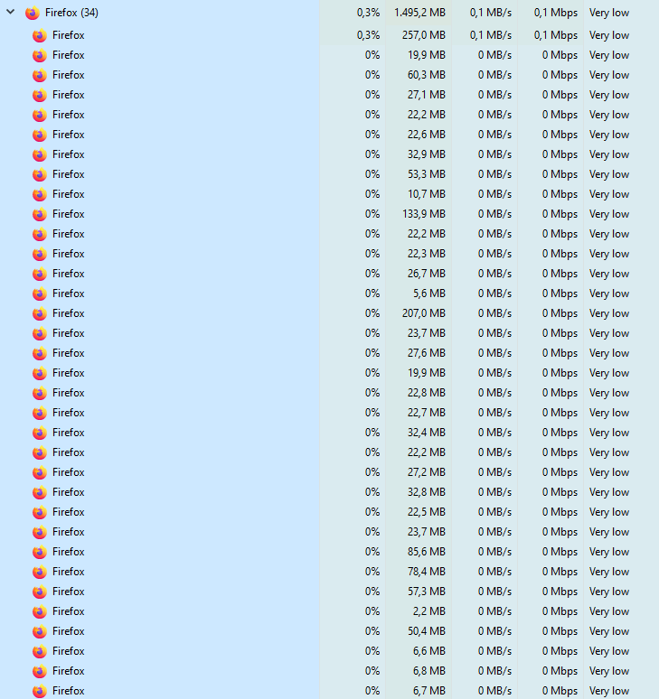Pick Firefox icon on the 53,3 MB row
Screen dimensions: 659x699
[40, 174]
